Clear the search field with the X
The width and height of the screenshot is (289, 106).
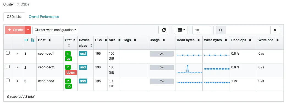275,30
